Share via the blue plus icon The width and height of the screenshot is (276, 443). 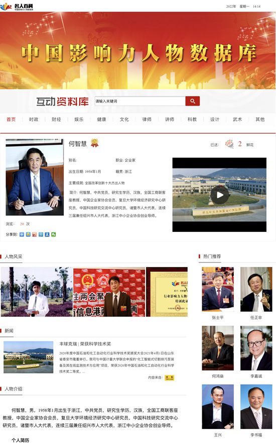tap(22, 234)
